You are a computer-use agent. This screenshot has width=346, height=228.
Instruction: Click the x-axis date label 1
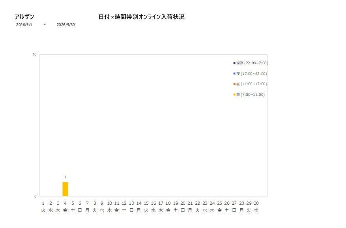tap(43, 203)
